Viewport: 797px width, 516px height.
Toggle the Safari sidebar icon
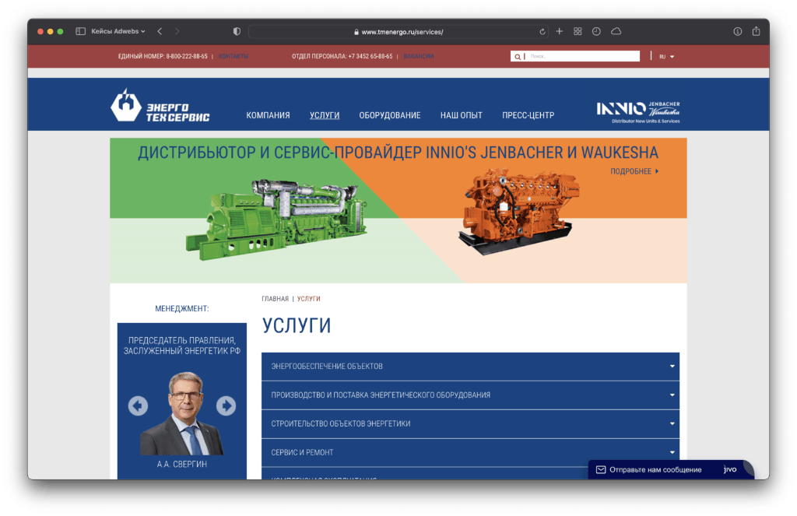(x=80, y=31)
